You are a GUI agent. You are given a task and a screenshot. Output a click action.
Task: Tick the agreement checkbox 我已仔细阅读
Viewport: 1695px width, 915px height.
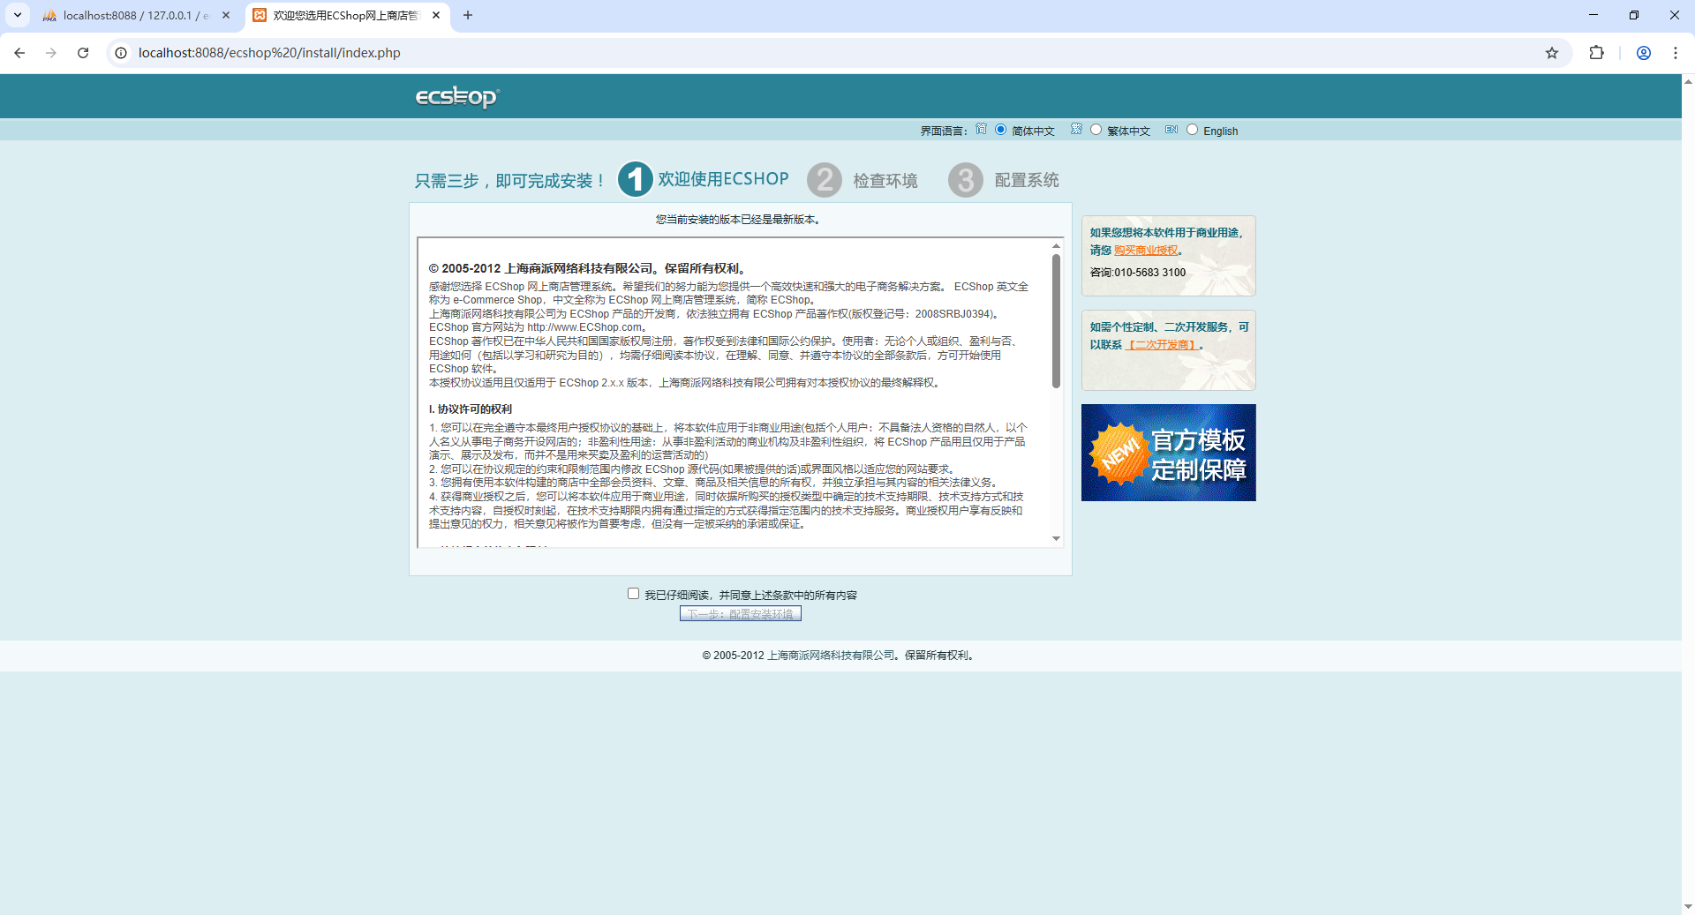633,594
